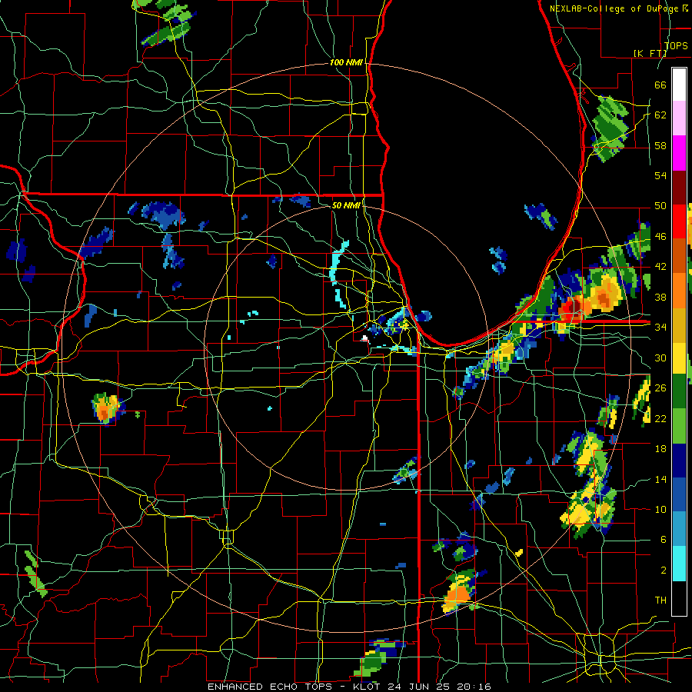Image resolution: width=692 pixels, height=692 pixels.
Task: Click legend value 38
Action: pyautogui.click(x=660, y=297)
